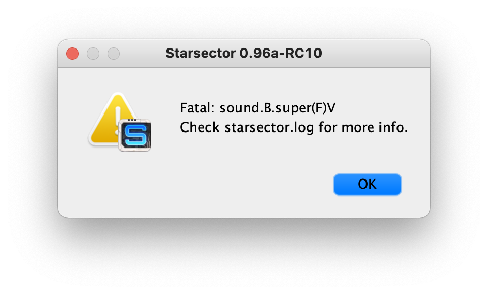Click the starsector.log file name in message
488x294 pixels.
point(269,127)
